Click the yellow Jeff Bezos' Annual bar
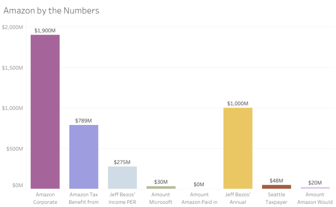 point(238,148)
